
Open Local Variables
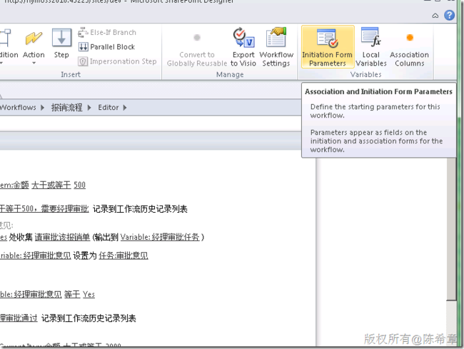(x=370, y=46)
